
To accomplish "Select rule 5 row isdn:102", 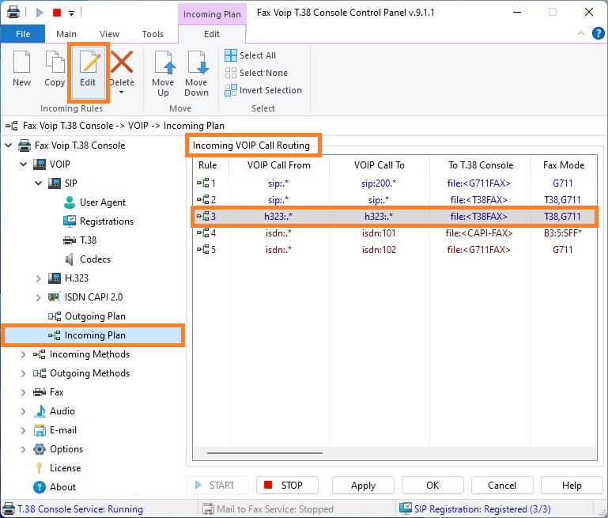I will coord(395,250).
